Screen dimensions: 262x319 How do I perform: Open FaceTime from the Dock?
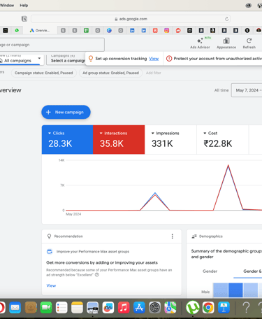pos(46,308)
